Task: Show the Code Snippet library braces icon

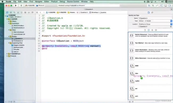Action: click(149, 30)
